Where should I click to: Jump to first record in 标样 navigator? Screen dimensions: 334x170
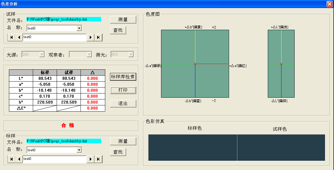tap(11, 159)
